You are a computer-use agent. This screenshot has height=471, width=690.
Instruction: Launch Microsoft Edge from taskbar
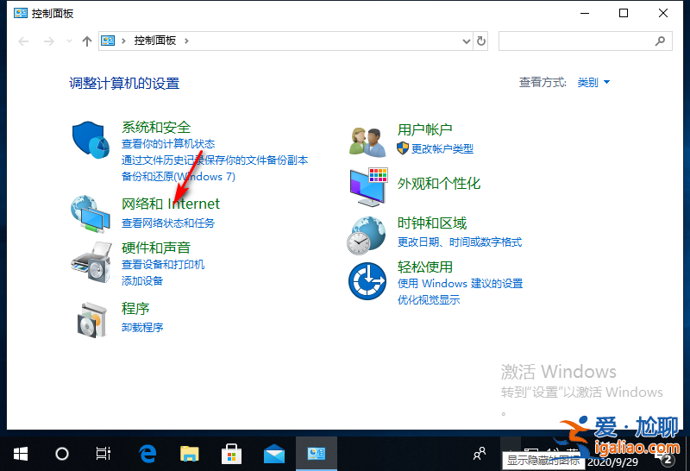coord(147,454)
